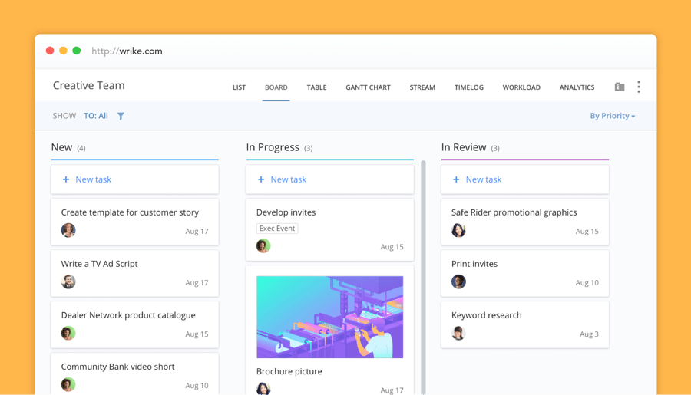Screen dimensions: 691x395
Task: Click assignee avatar on Write a TV Ad Script
Action: pos(68,282)
